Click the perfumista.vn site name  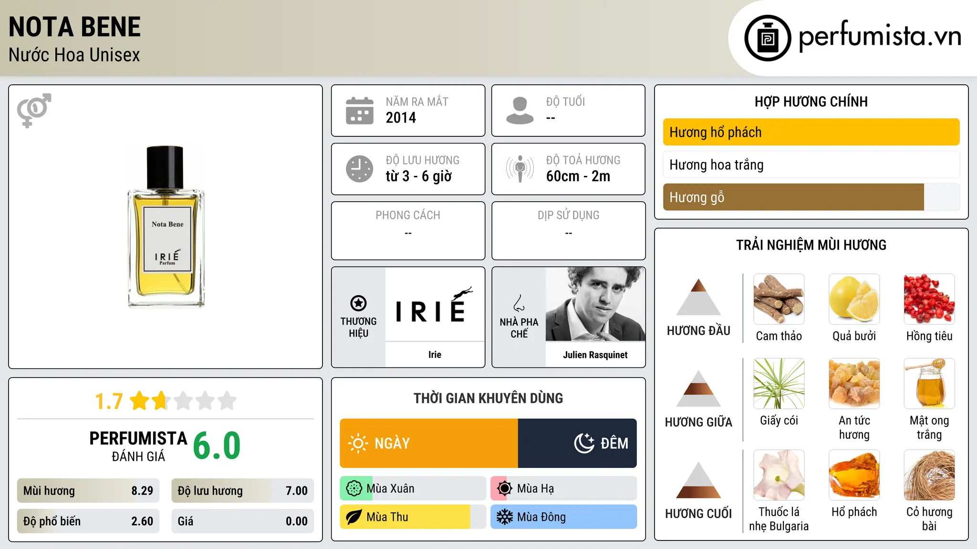880,36
